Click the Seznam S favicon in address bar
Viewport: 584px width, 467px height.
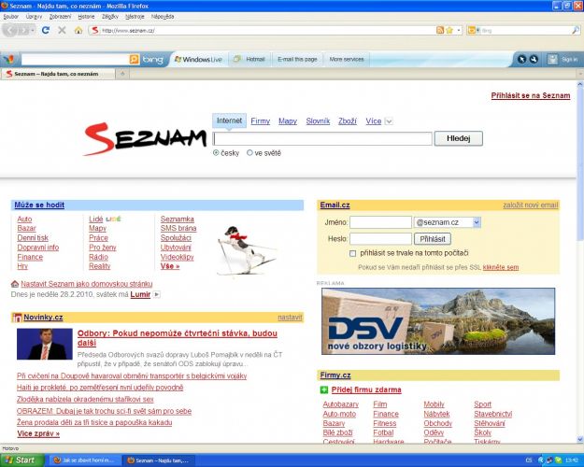coord(95,30)
